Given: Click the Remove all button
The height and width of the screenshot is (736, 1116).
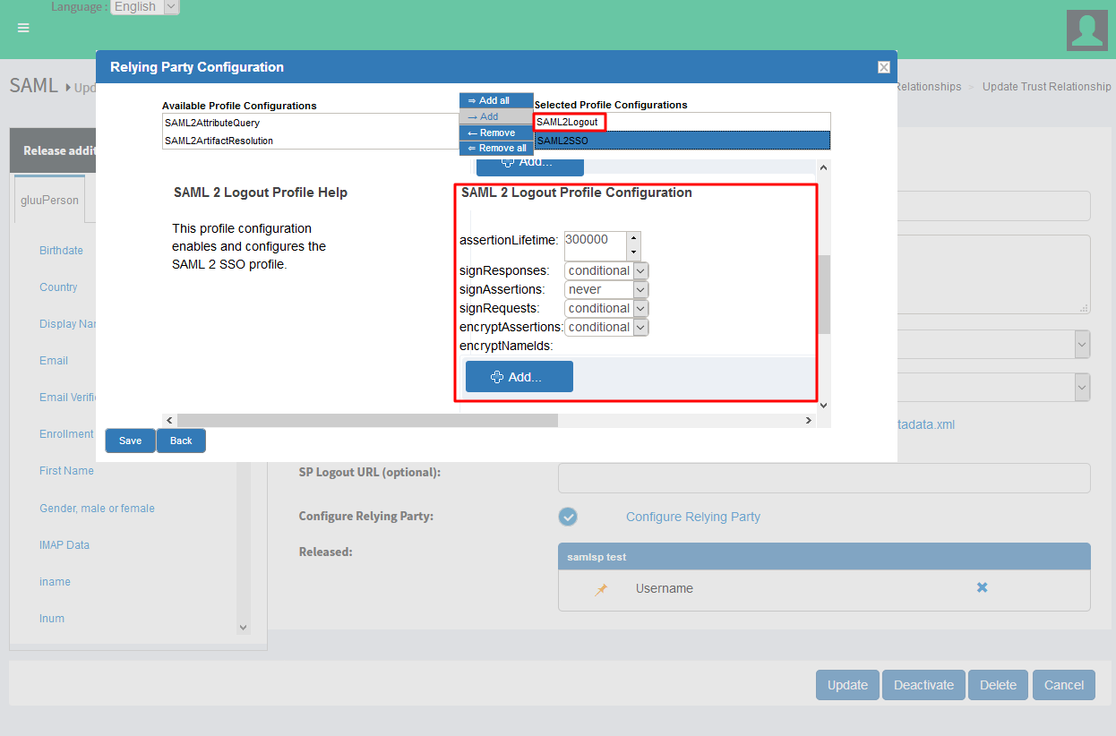Looking at the screenshot, I should 496,149.
